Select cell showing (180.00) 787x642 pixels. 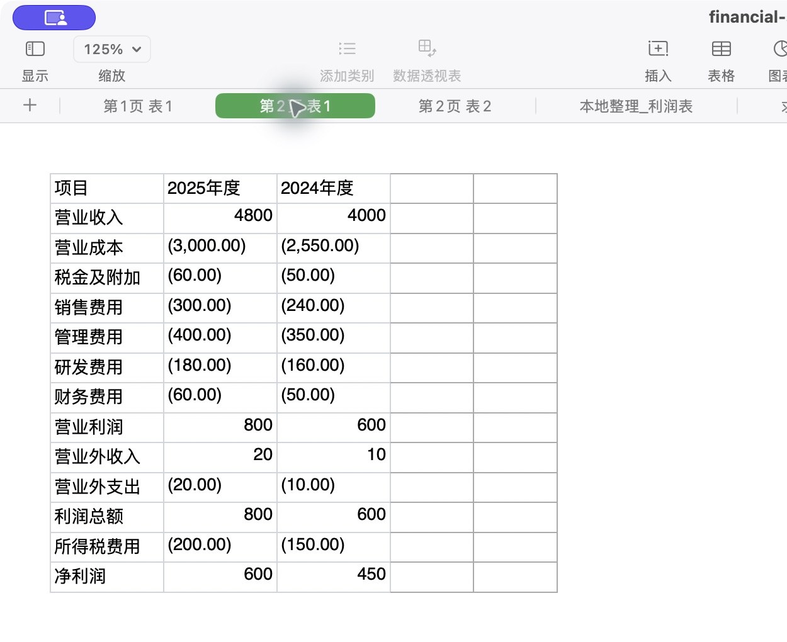pyautogui.click(x=220, y=368)
